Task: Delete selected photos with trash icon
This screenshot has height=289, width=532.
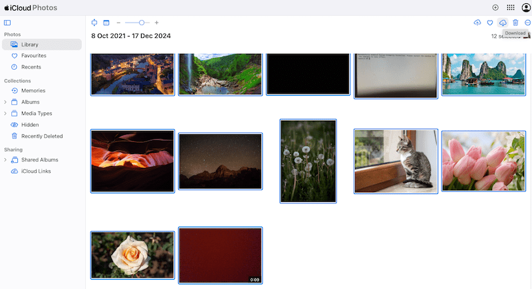Action: tap(515, 23)
